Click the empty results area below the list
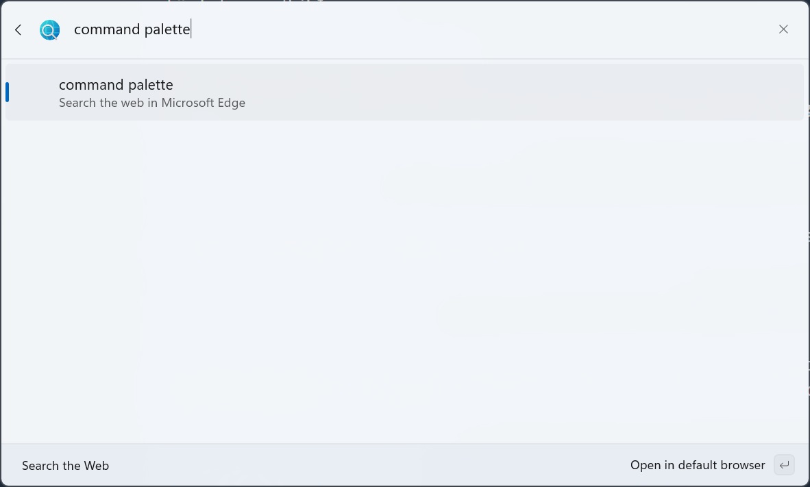This screenshot has width=810, height=487. click(x=404, y=282)
